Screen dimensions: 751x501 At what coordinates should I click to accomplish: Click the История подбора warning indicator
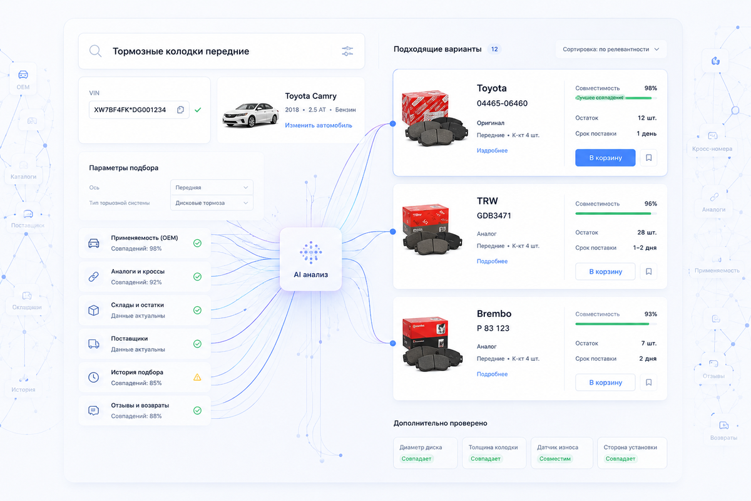pos(197,377)
